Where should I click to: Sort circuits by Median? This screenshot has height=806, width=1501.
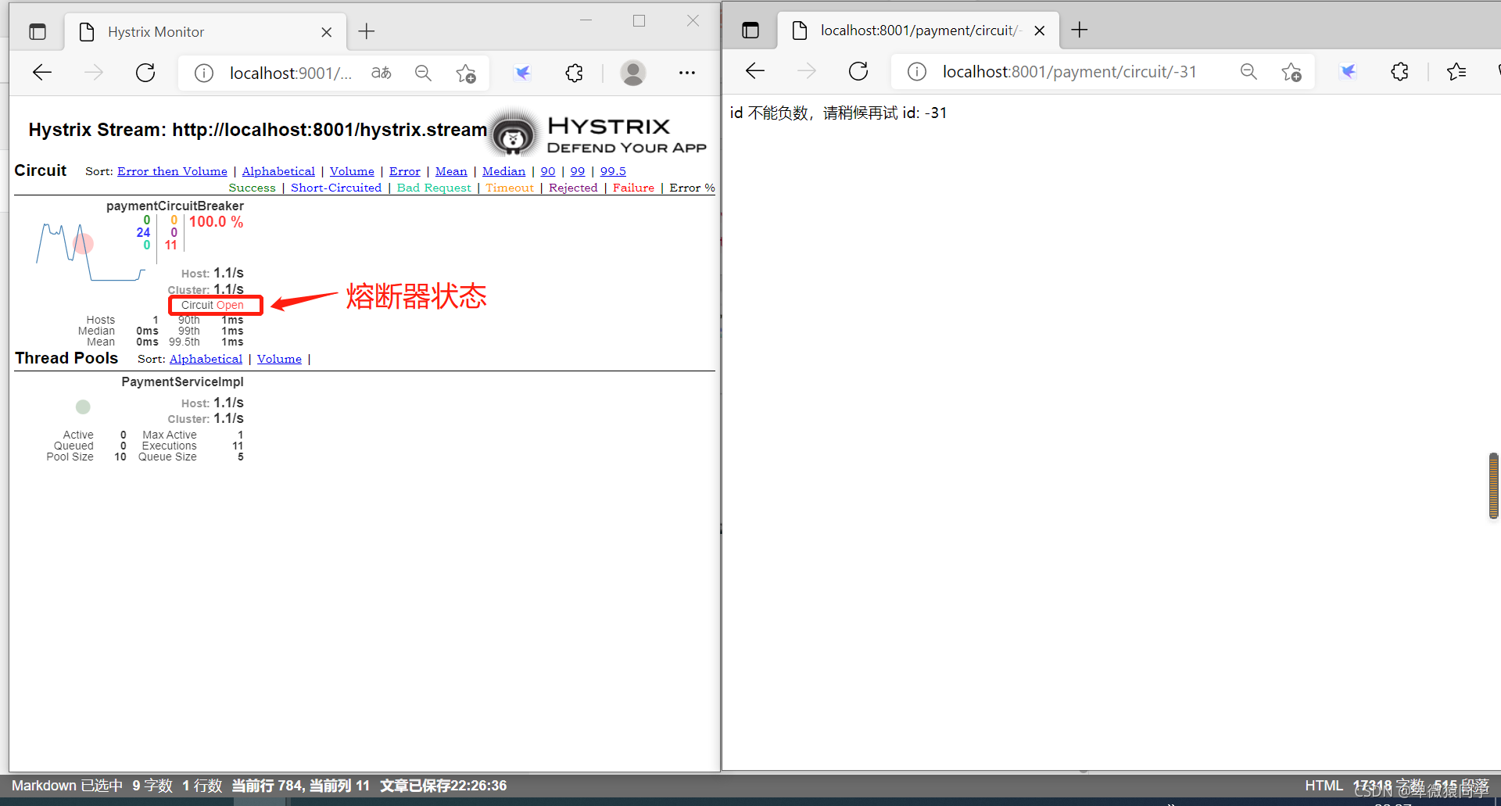[503, 171]
